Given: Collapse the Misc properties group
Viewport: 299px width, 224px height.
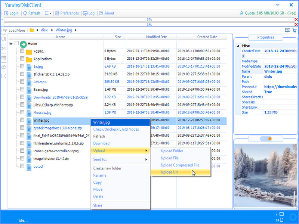Looking at the screenshot, I should pos(238,46).
